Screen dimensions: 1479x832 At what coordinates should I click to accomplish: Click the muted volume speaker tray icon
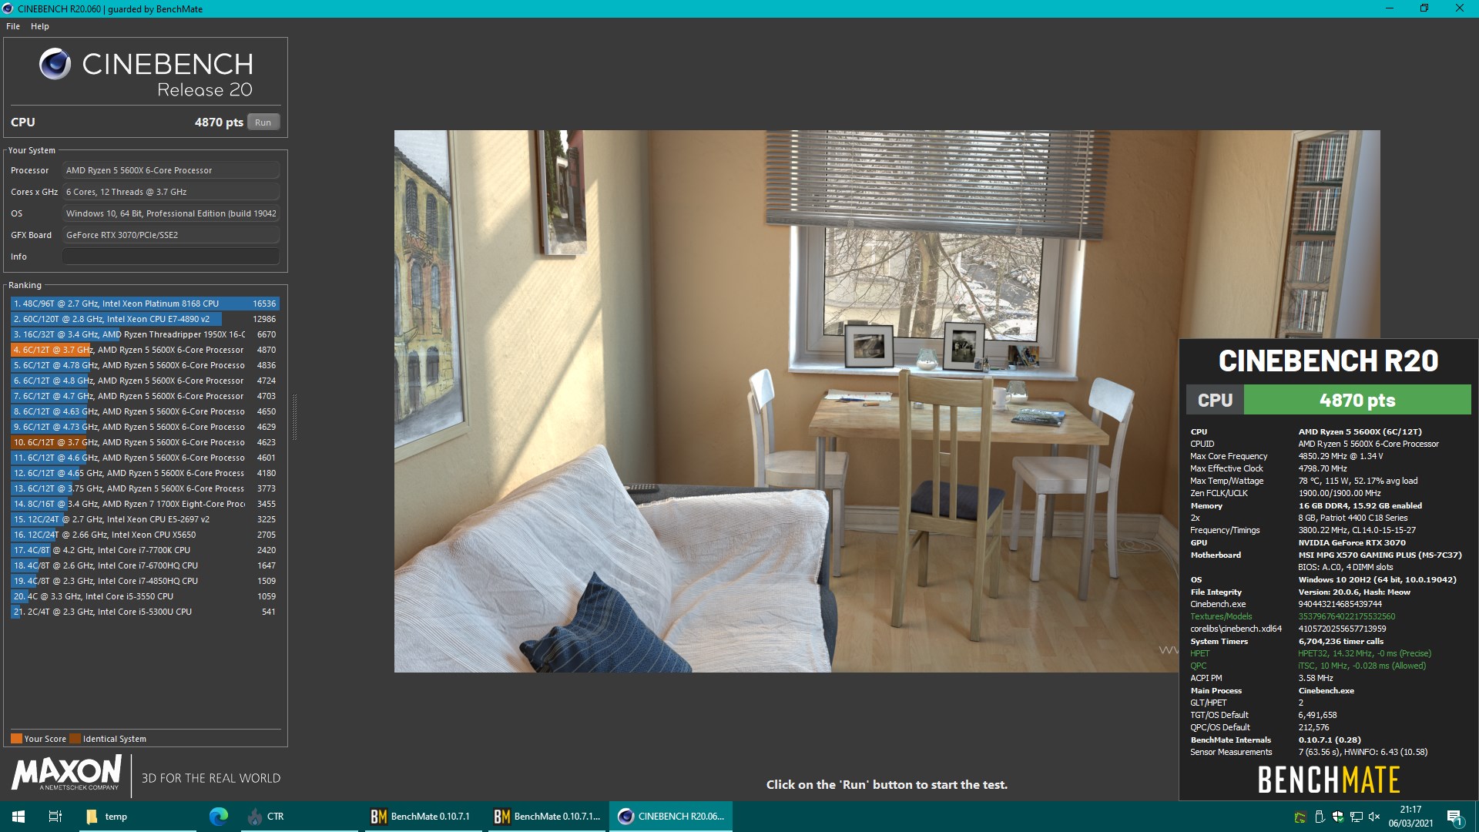pyautogui.click(x=1375, y=817)
